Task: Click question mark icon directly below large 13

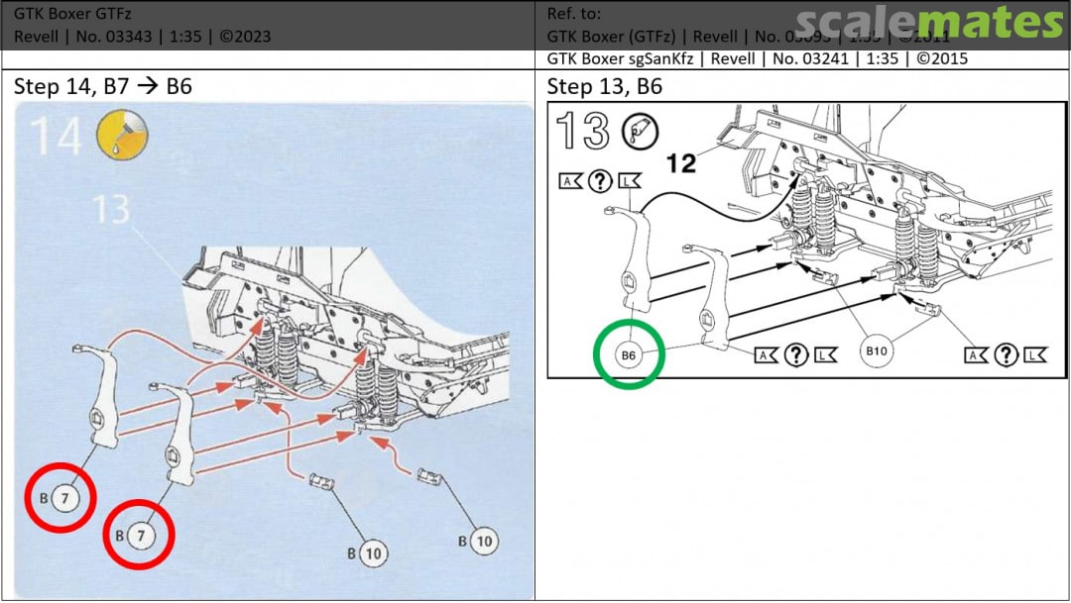Action: [599, 180]
